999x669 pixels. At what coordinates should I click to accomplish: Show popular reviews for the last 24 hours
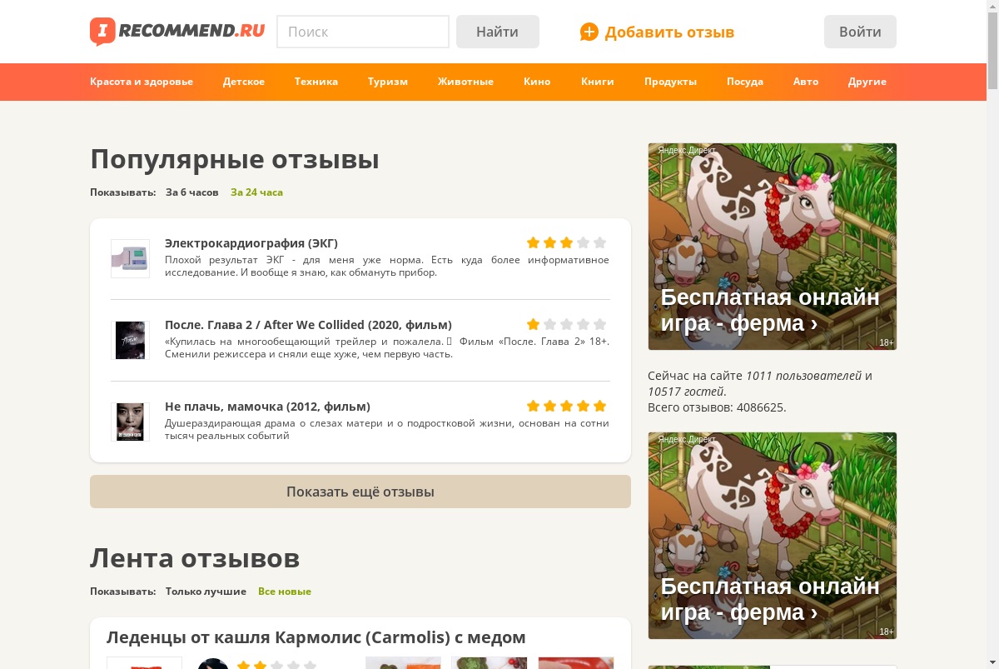tap(256, 192)
